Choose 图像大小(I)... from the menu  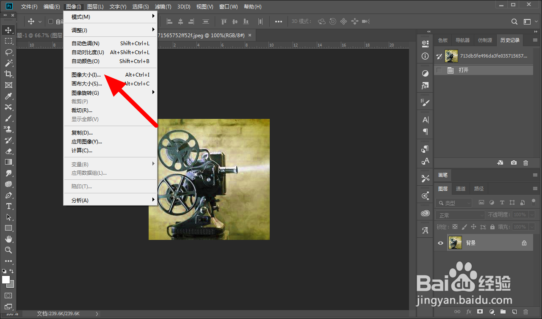click(x=110, y=75)
